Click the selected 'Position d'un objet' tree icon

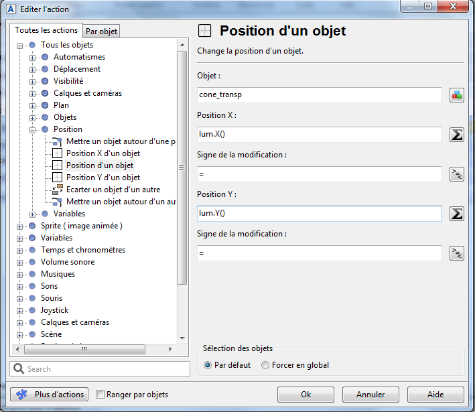coord(57,165)
